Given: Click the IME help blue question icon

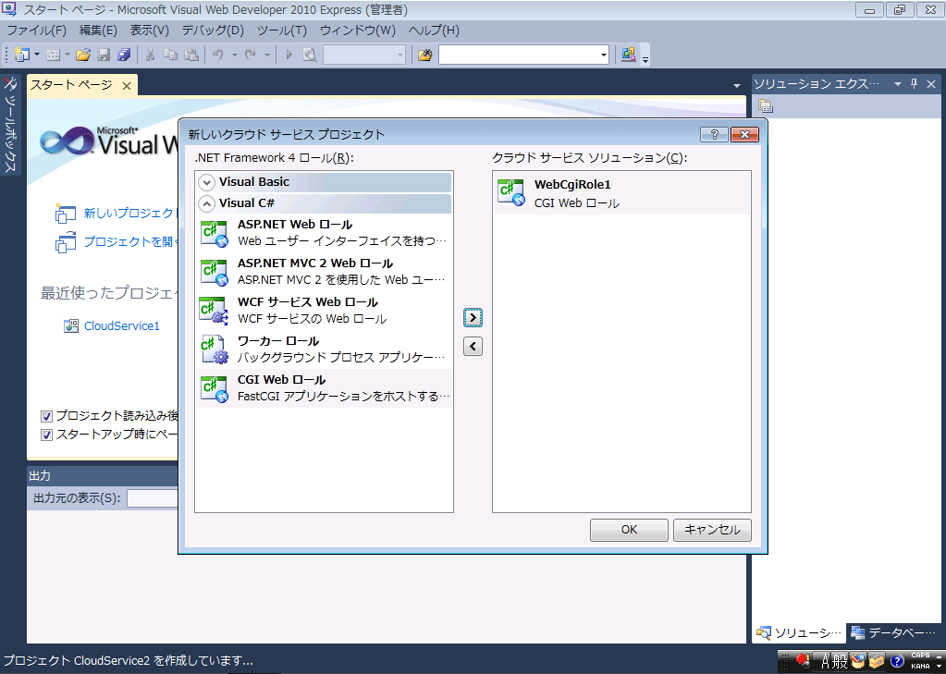Looking at the screenshot, I should point(897,661).
